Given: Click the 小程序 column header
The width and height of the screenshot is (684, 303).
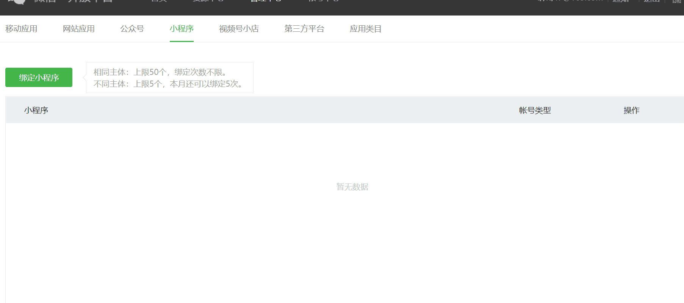Looking at the screenshot, I should 36,110.
